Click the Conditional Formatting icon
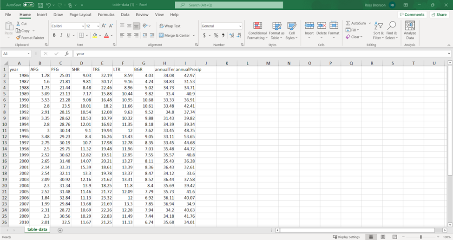453x240 pixels. coord(257,26)
